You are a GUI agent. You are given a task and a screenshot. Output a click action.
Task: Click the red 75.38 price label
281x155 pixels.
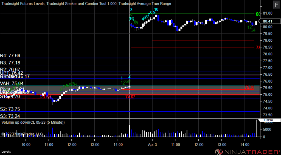tap(250, 87)
